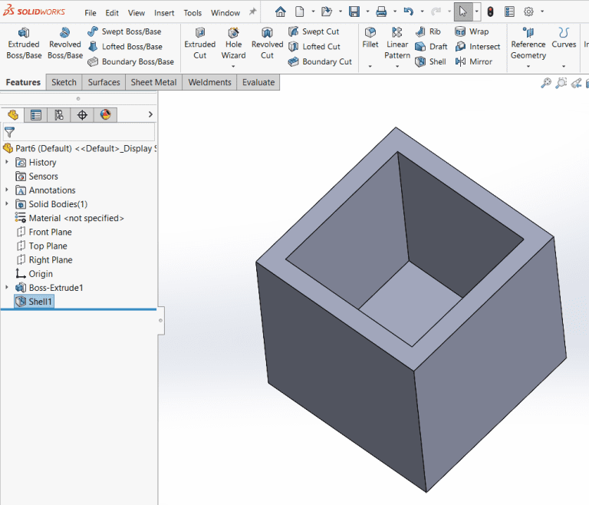589x505 pixels.
Task: Select the Shell tool in ribbon
Action: click(x=431, y=61)
